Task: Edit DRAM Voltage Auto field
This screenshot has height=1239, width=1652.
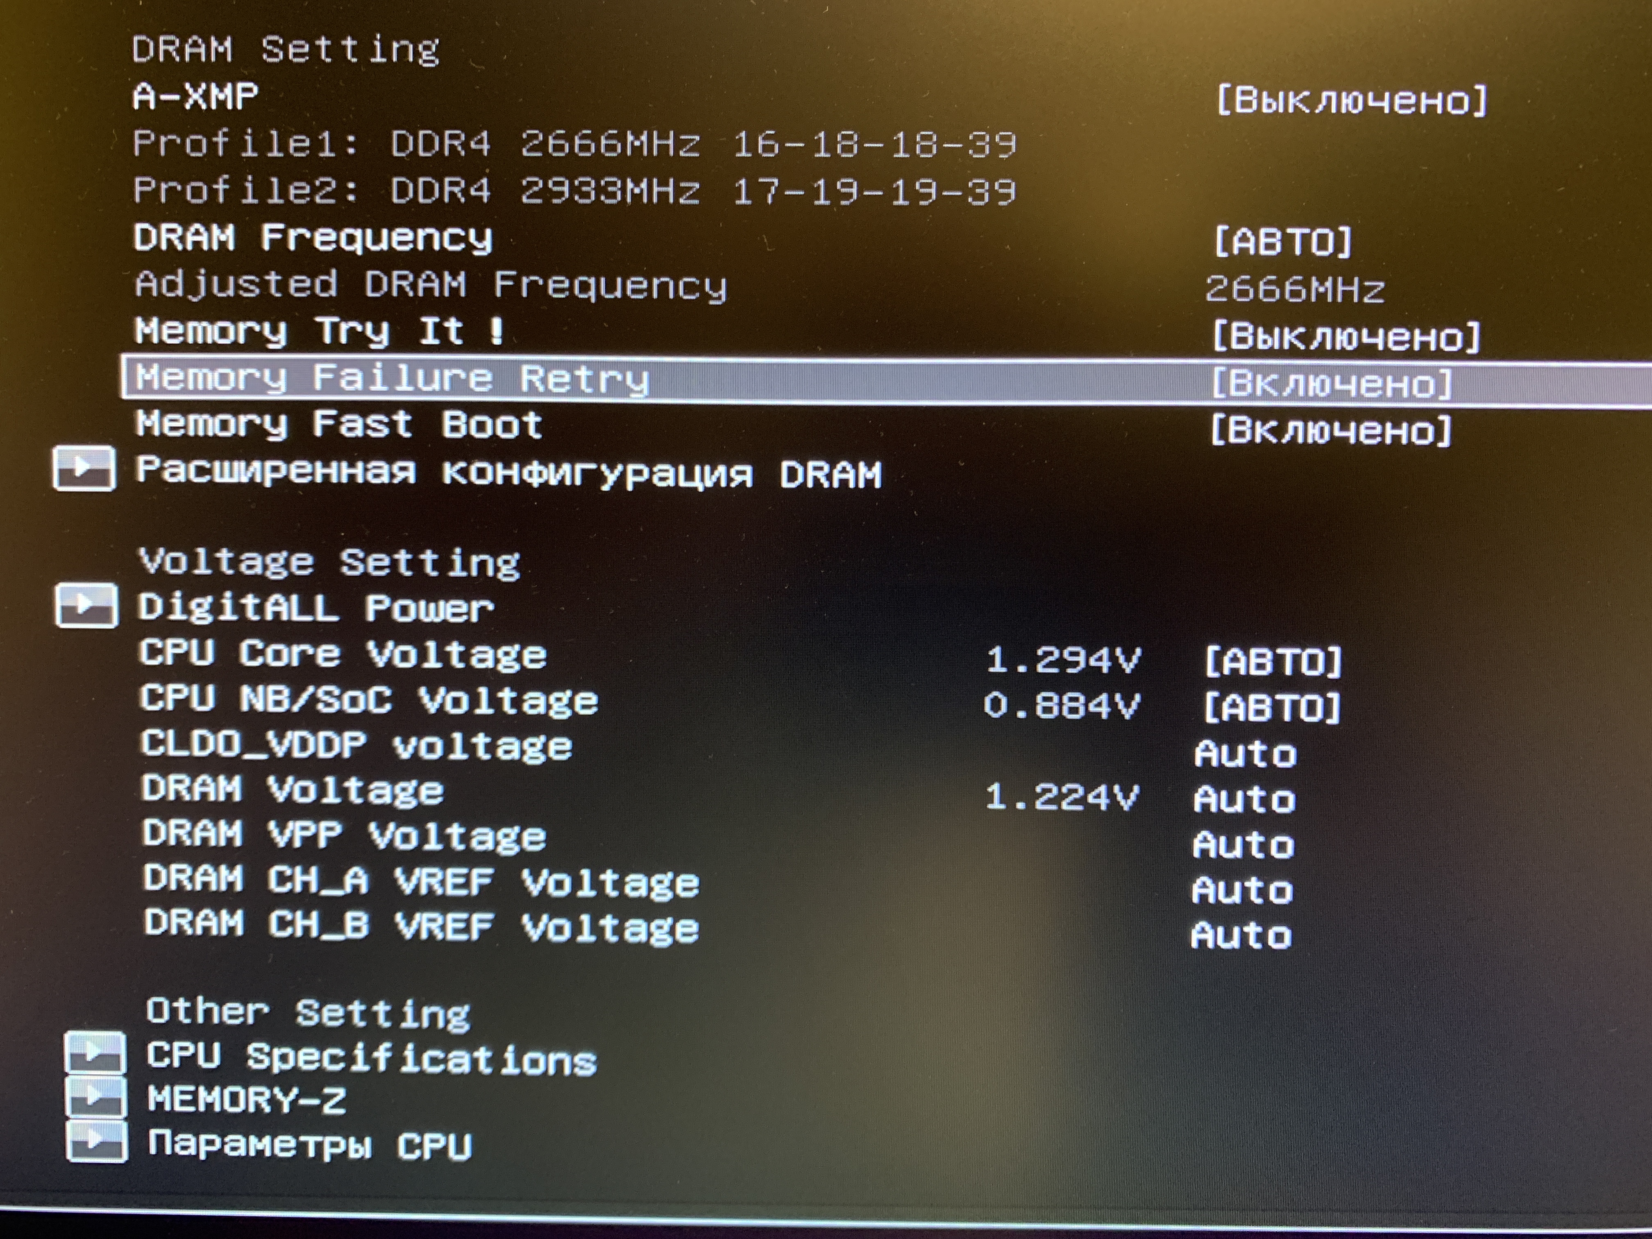Action: coord(1244,799)
